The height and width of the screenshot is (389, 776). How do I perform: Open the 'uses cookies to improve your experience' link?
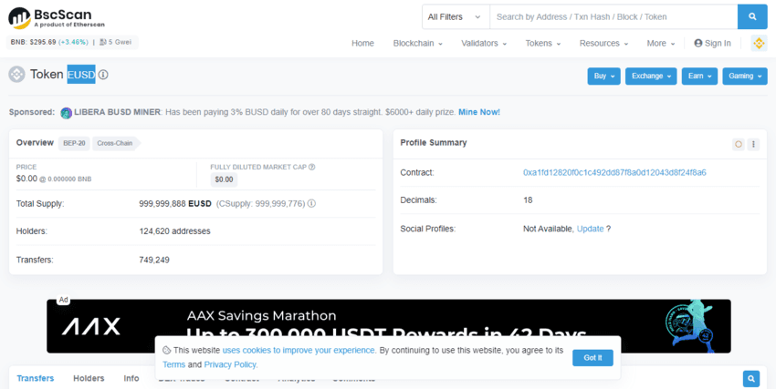point(299,351)
